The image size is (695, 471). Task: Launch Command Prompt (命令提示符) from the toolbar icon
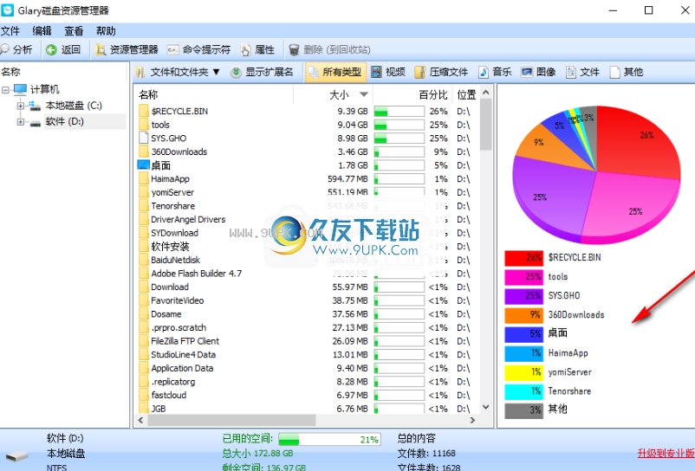click(x=172, y=50)
